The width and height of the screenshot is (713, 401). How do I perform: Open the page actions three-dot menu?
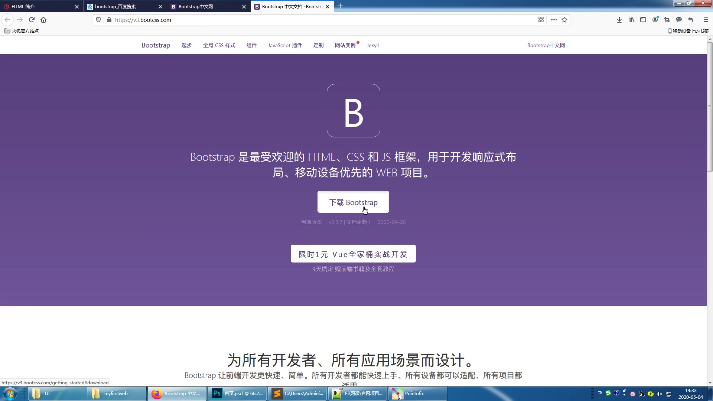[x=554, y=20]
